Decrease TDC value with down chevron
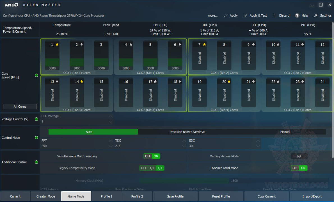This screenshot has width=334, height=202. click(184, 146)
